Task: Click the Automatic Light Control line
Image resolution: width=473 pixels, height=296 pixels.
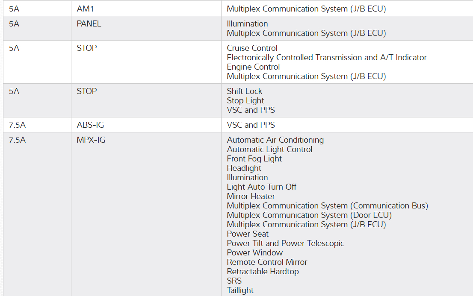Action: [x=269, y=149]
